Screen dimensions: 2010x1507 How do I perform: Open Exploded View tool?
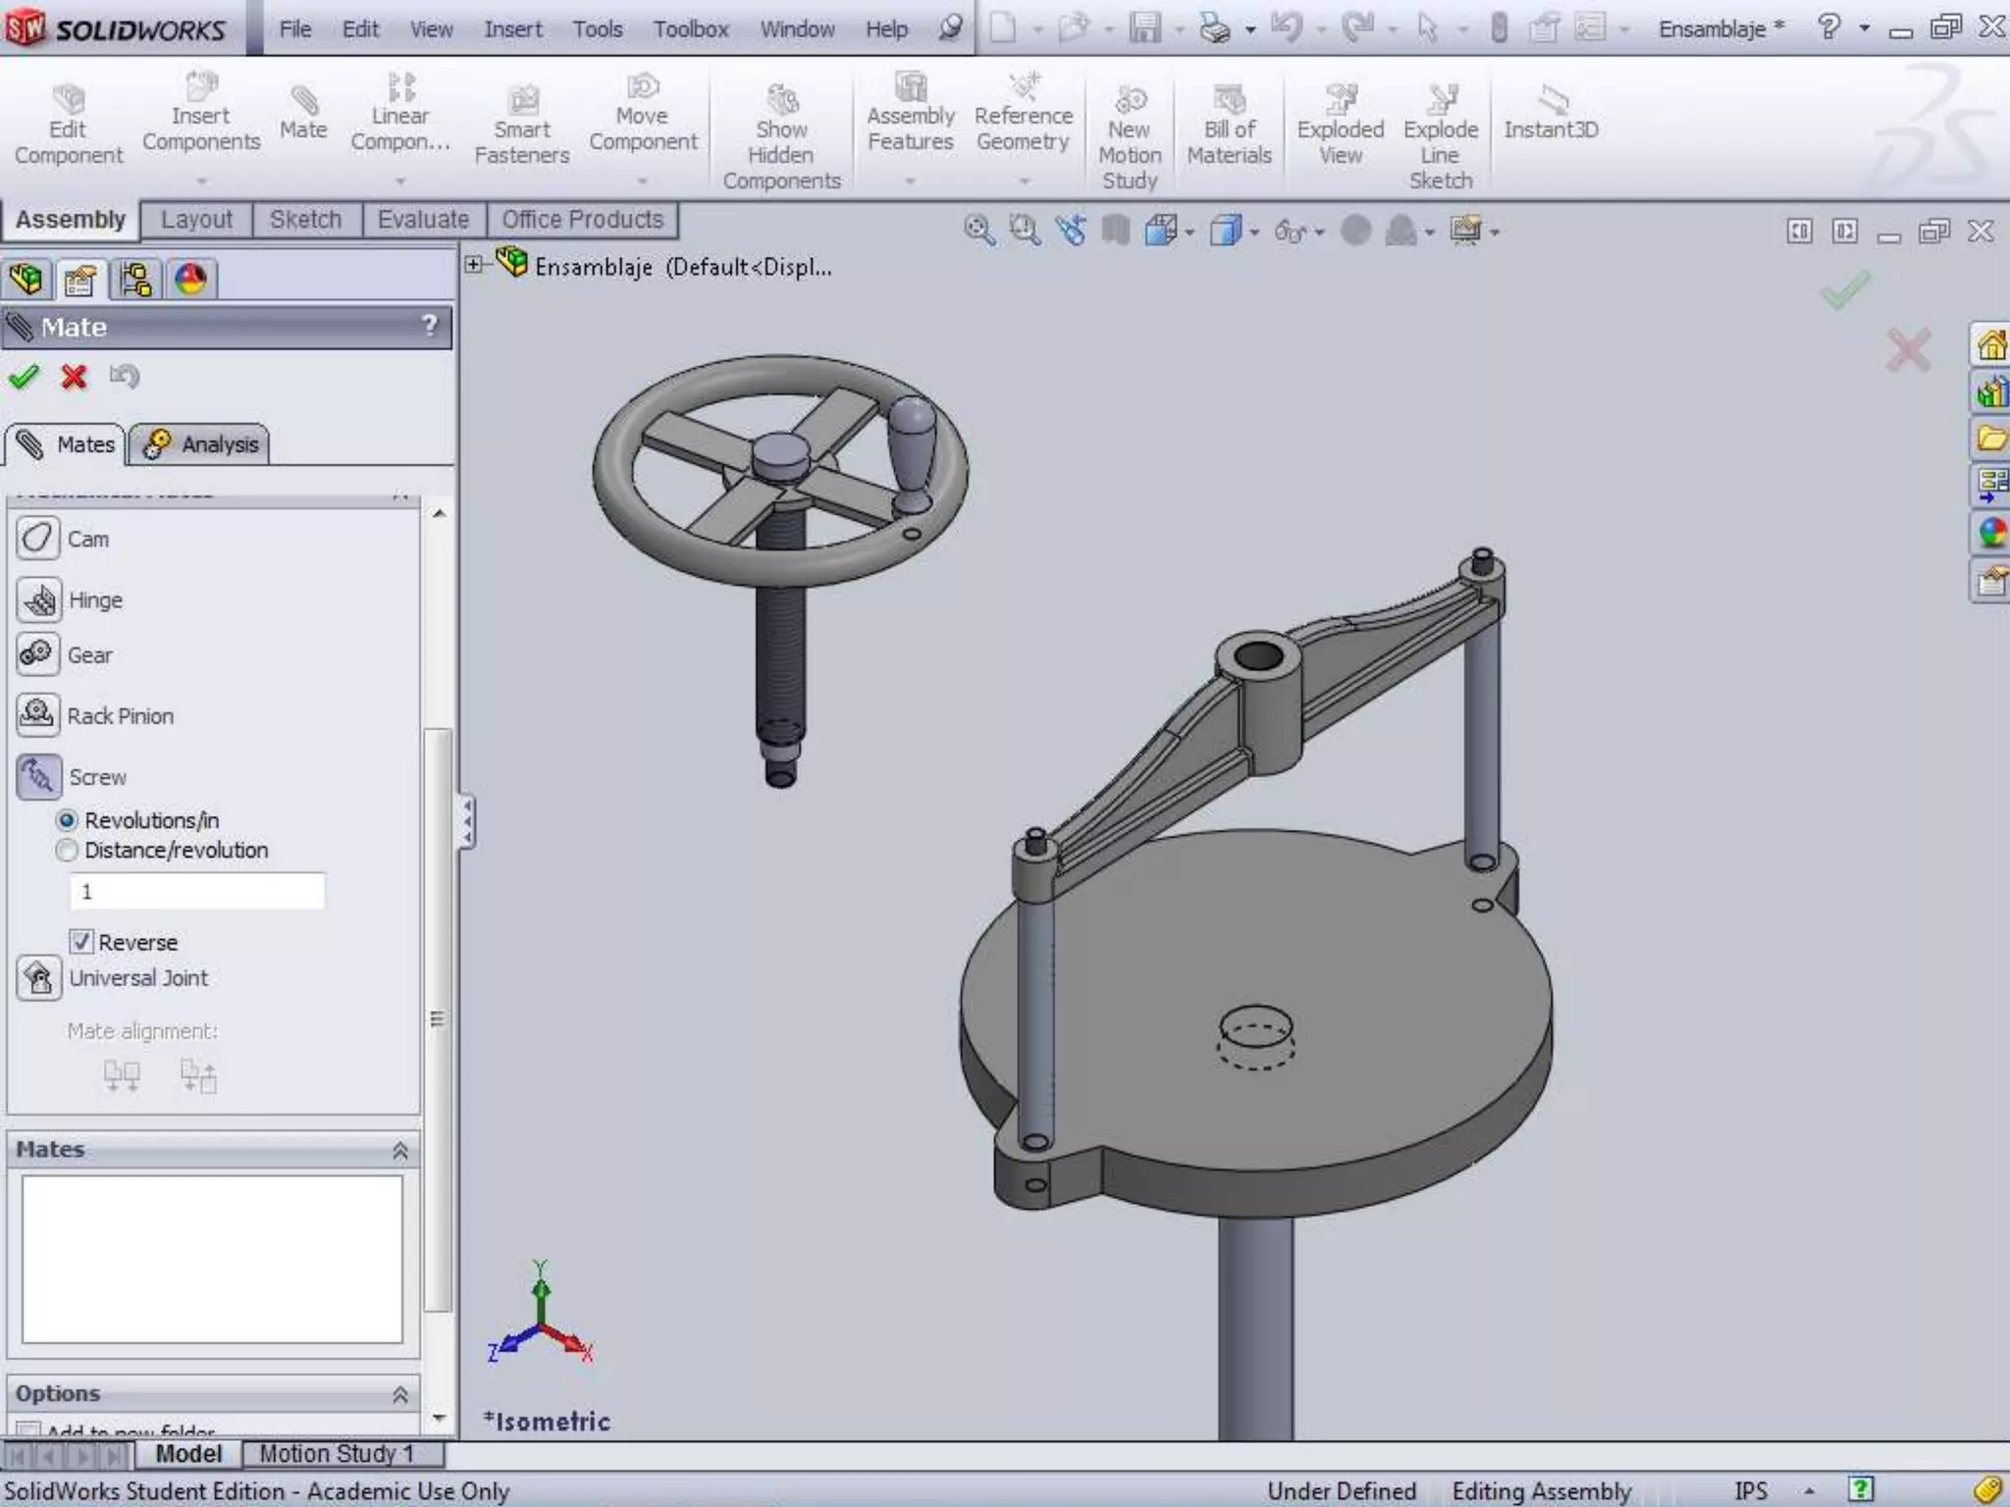[1339, 126]
